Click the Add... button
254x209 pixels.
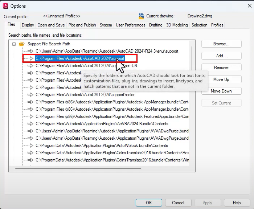pos(221,56)
